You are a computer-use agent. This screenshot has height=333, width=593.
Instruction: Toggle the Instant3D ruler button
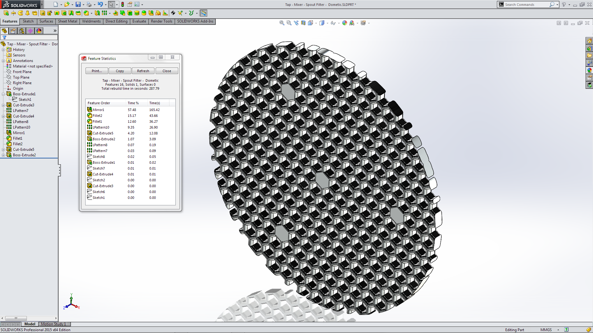(x=204, y=13)
